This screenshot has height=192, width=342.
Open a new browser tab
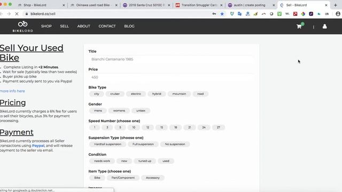[x=336, y=5]
